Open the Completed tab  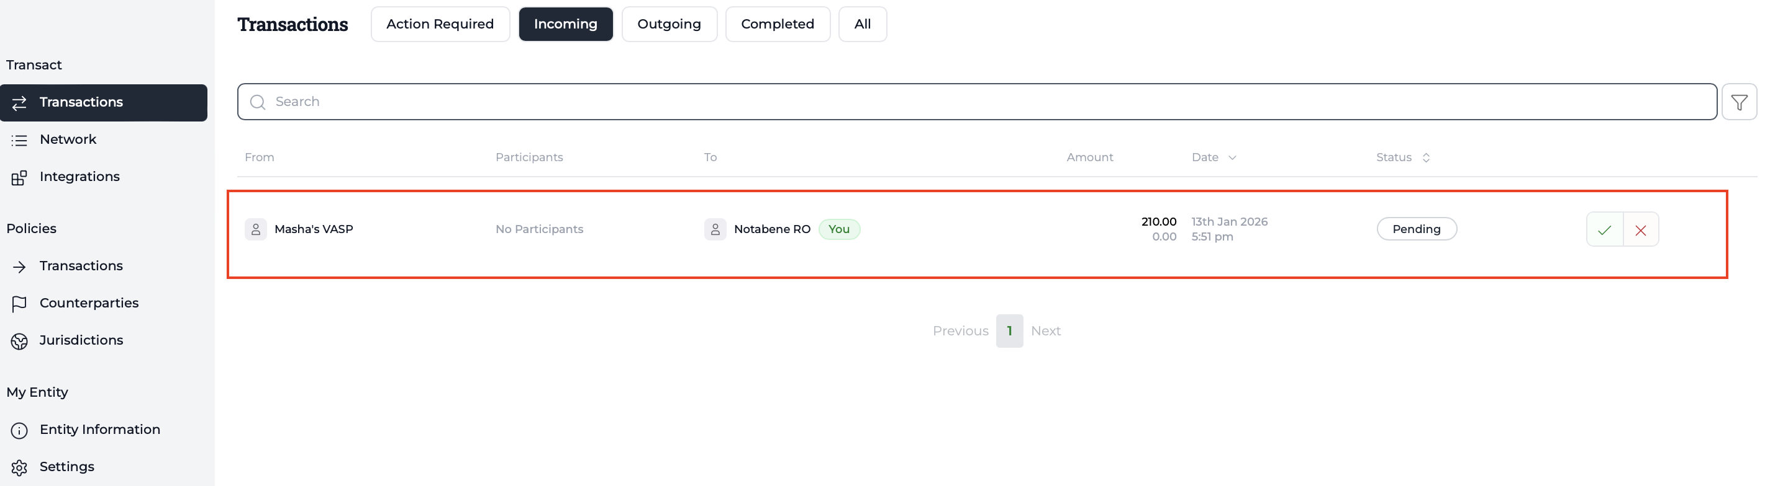777,24
